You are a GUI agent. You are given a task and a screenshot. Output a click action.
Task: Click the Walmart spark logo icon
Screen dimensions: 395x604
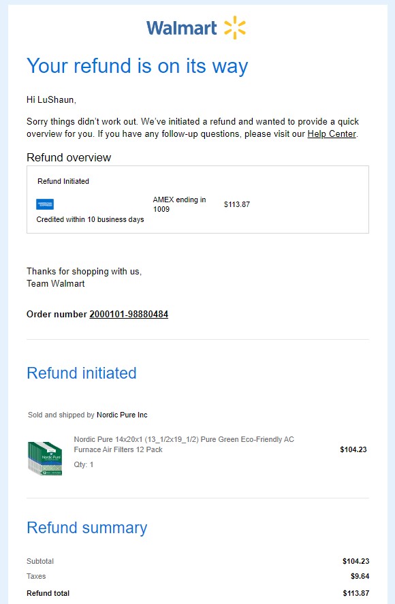pyautogui.click(x=235, y=28)
